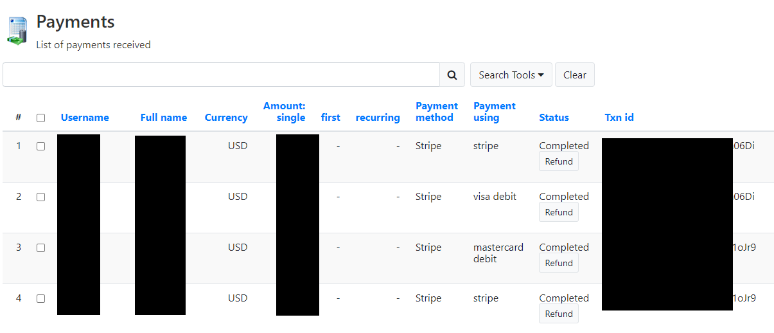The height and width of the screenshot is (333, 774).
Task: Refund the mastercard debit payment
Action: coord(559,264)
